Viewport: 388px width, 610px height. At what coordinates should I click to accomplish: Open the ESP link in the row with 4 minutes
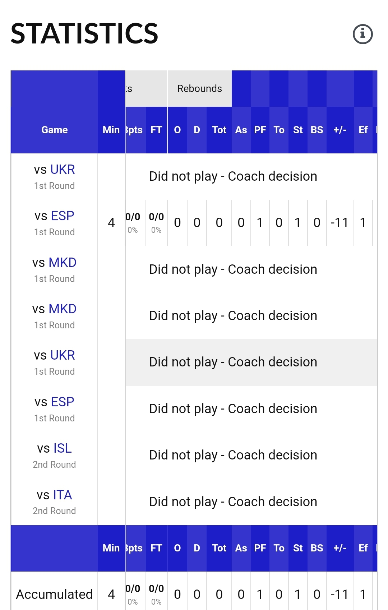[63, 216]
